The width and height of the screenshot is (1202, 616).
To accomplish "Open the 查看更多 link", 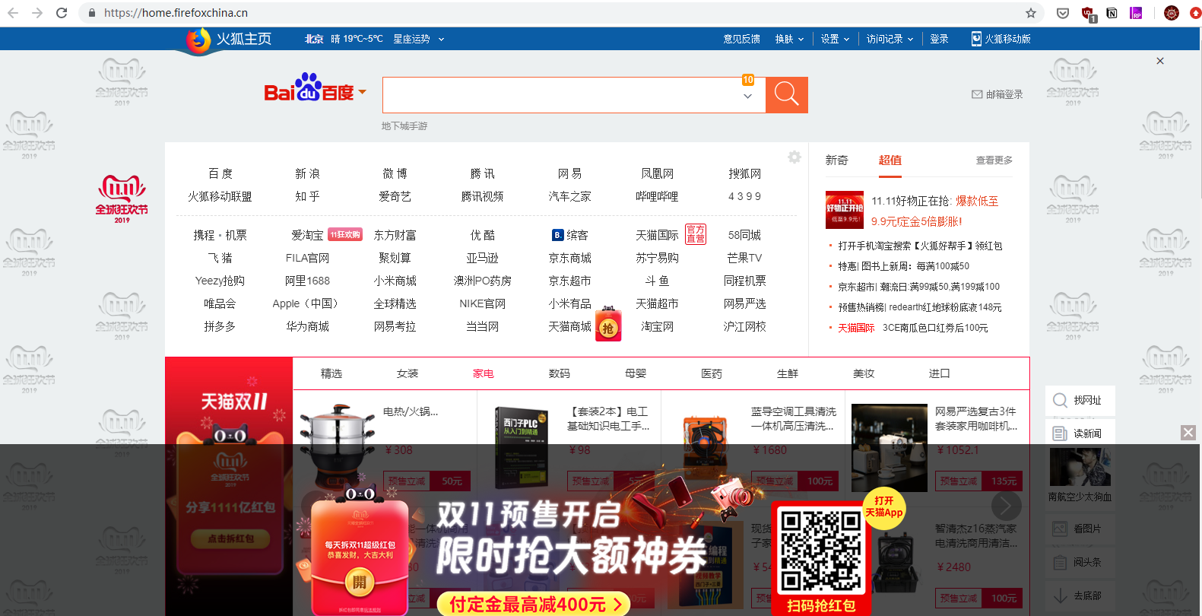I will pyautogui.click(x=994, y=160).
